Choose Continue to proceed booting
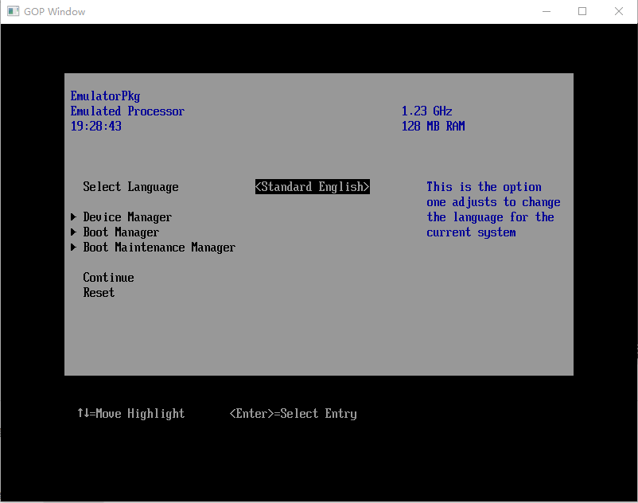Image resolution: width=638 pixels, height=503 pixels. tap(109, 278)
